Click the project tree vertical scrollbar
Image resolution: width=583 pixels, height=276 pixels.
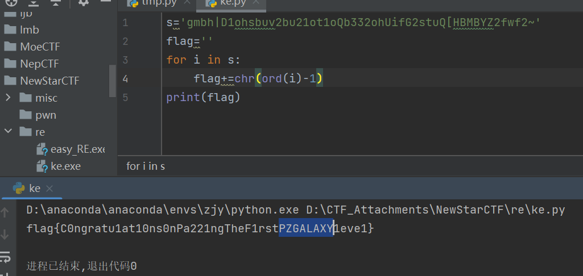pyautogui.click(x=112, y=81)
